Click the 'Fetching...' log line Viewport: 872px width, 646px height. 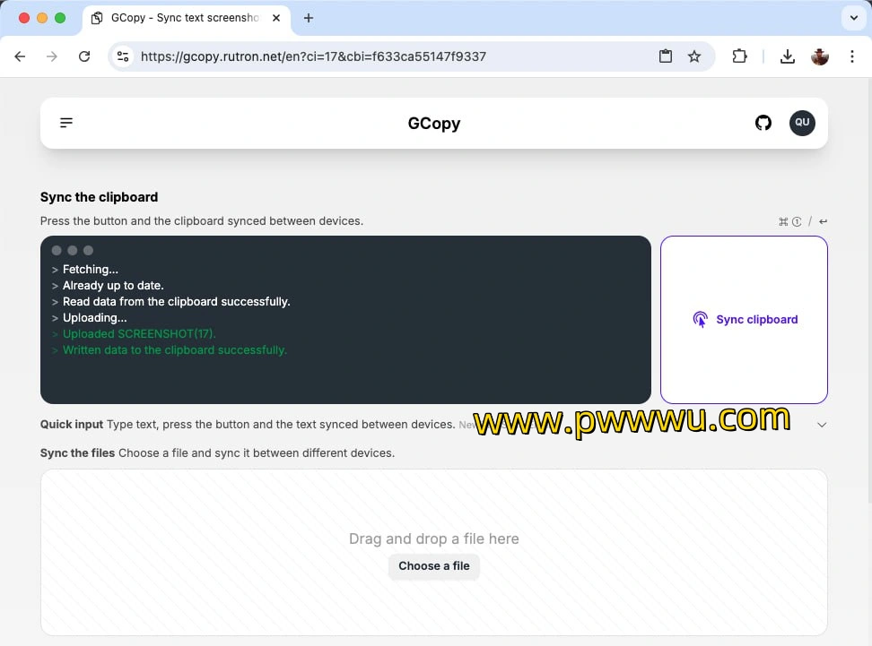tap(90, 270)
